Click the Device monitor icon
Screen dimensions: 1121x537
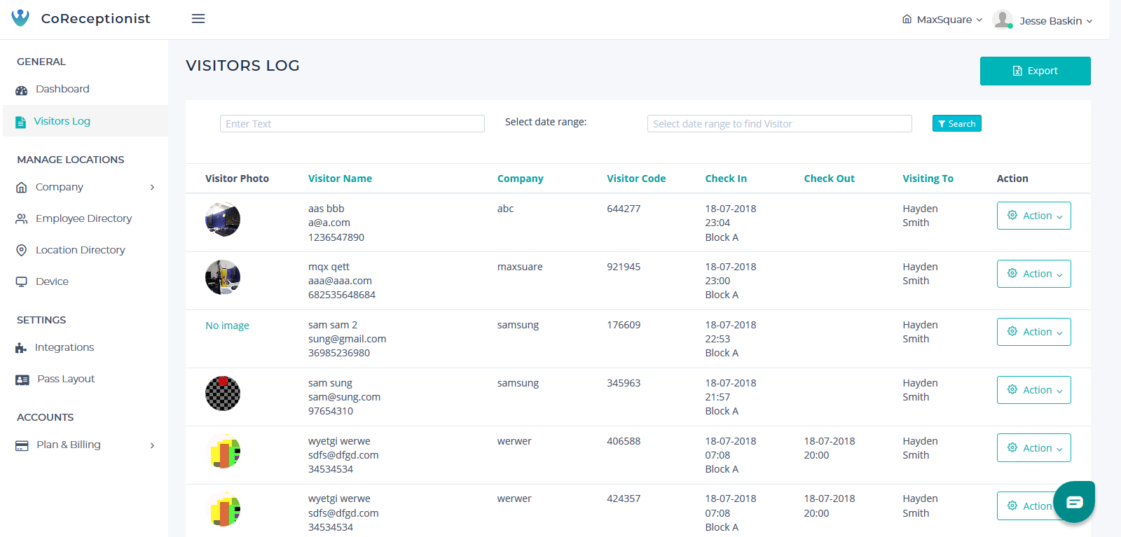tap(22, 281)
